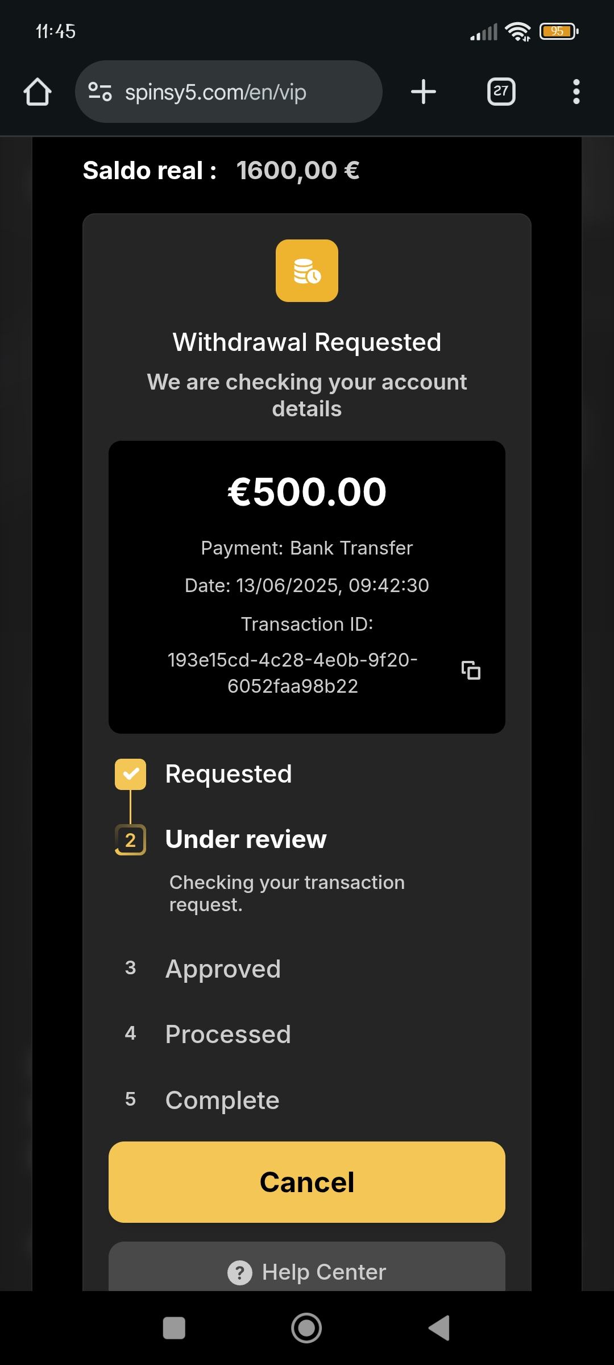The height and width of the screenshot is (1365, 614).
Task: Tap the browser home icon
Action: pos(38,92)
